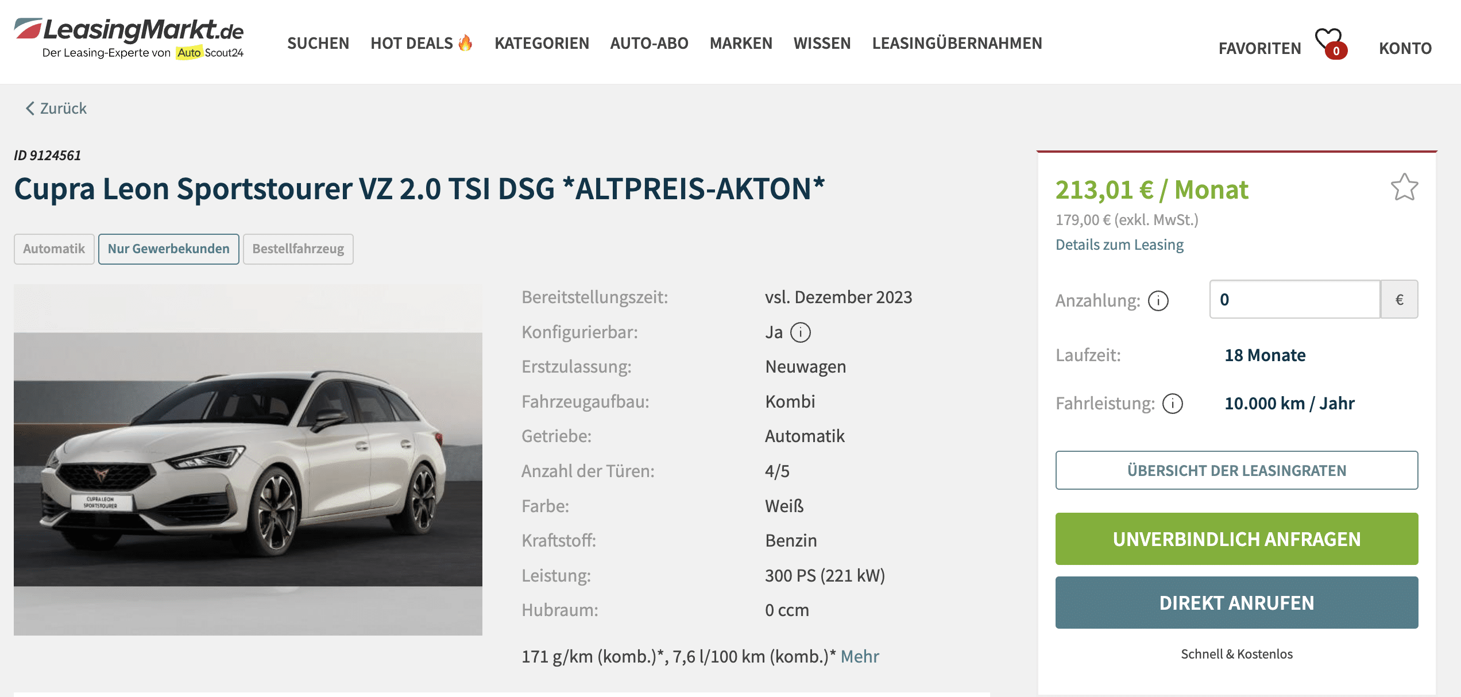Open the SUCHEN menu
The width and height of the screenshot is (1461, 697).
click(318, 43)
